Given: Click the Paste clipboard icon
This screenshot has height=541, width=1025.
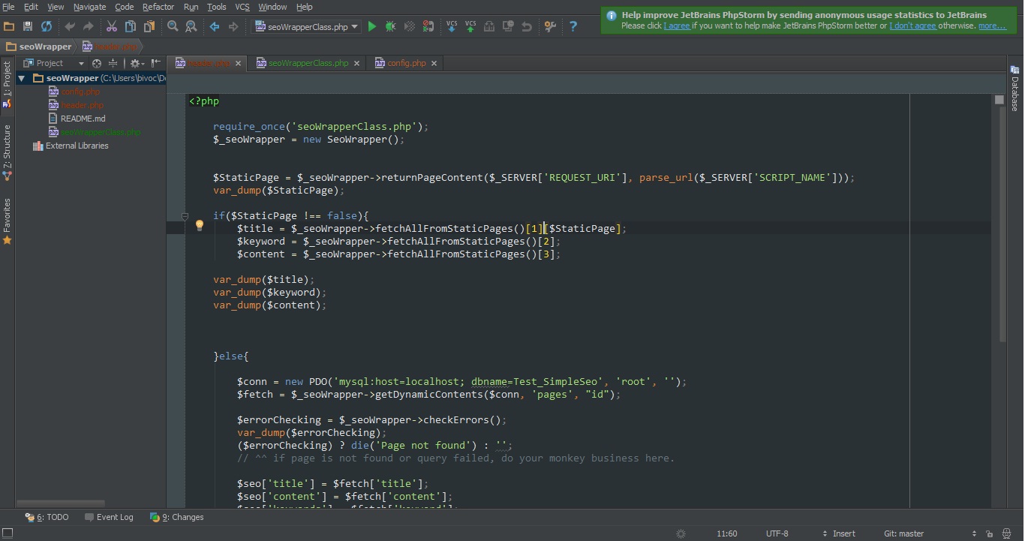Looking at the screenshot, I should click(149, 26).
